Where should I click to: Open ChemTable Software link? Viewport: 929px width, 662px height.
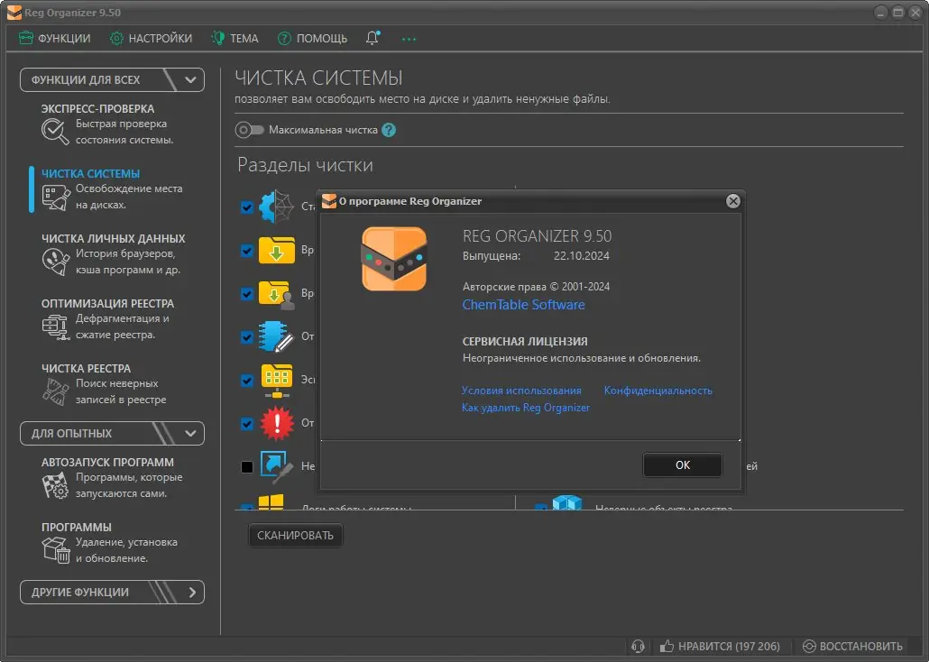[524, 305]
